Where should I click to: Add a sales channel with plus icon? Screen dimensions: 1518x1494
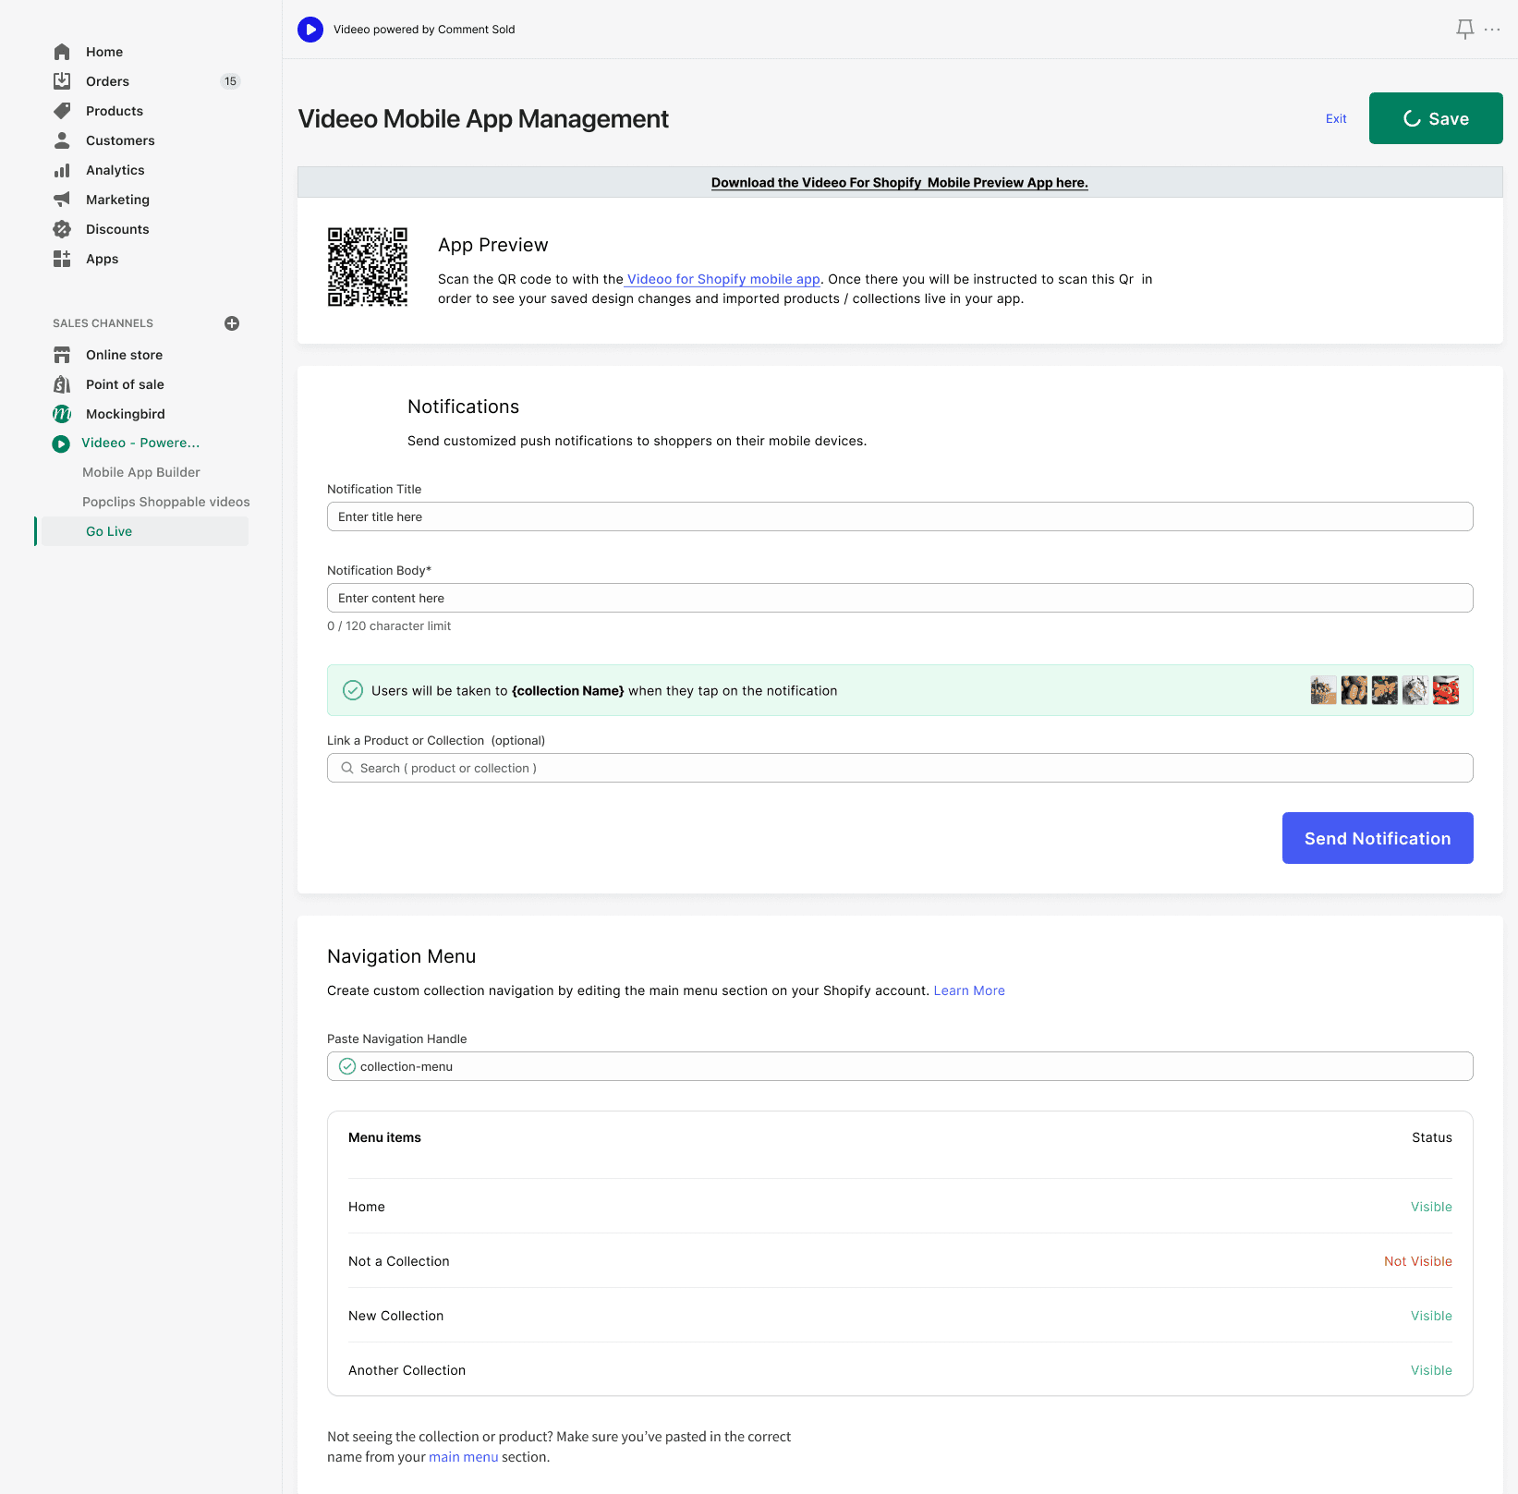tap(232, 323)
